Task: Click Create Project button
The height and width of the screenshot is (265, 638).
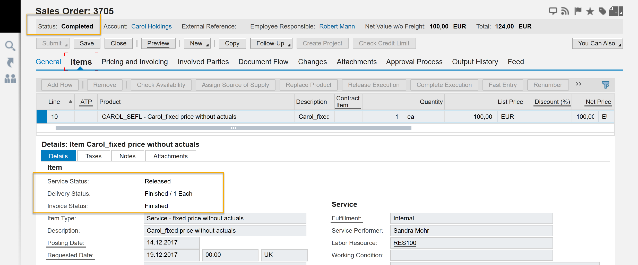Action: click(x=322, y=43)
